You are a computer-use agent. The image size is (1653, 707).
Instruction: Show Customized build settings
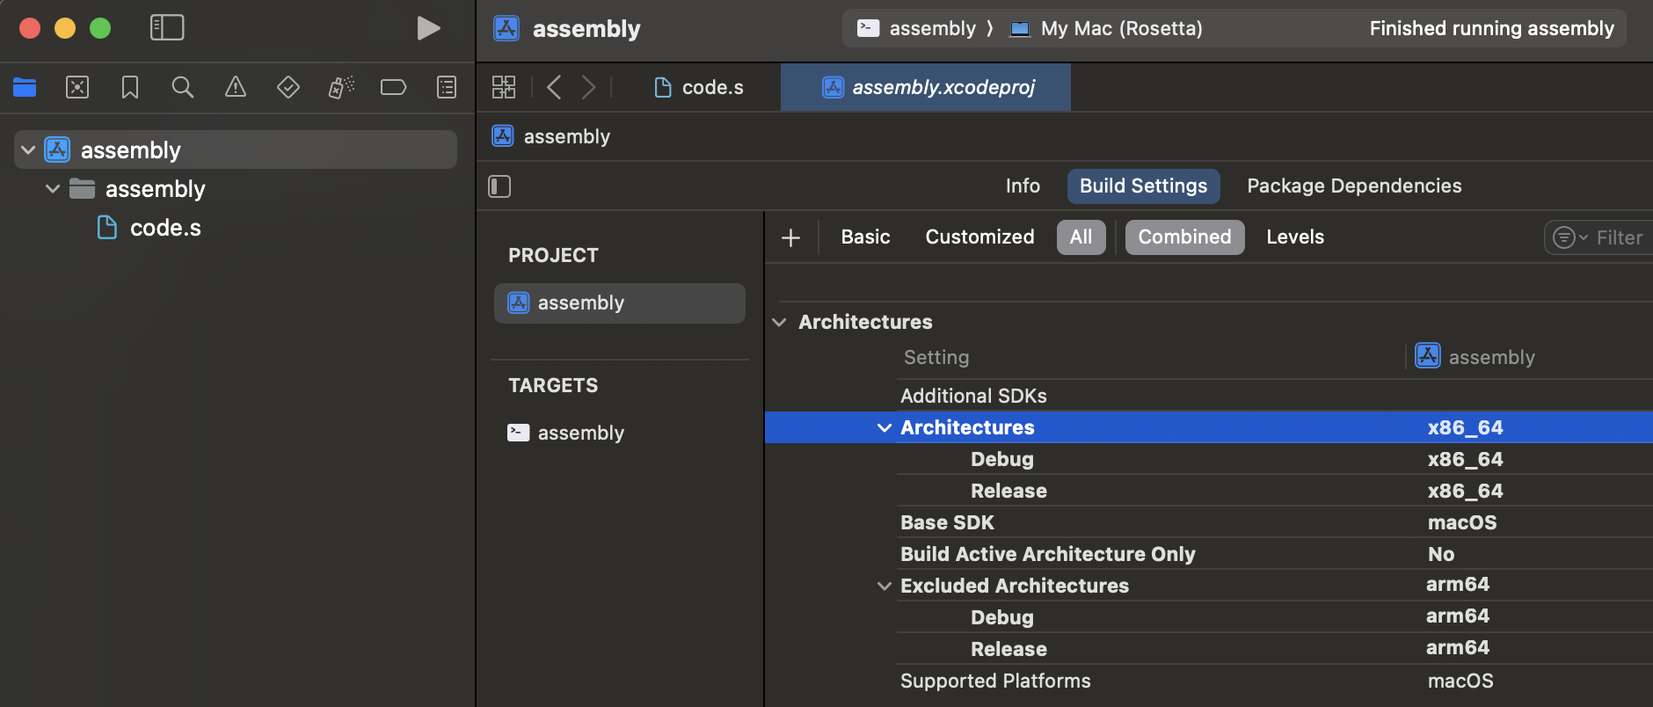[979, 237]
